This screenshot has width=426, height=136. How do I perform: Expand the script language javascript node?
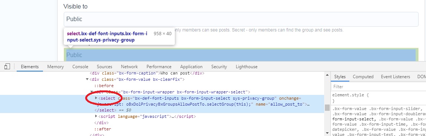96,116
